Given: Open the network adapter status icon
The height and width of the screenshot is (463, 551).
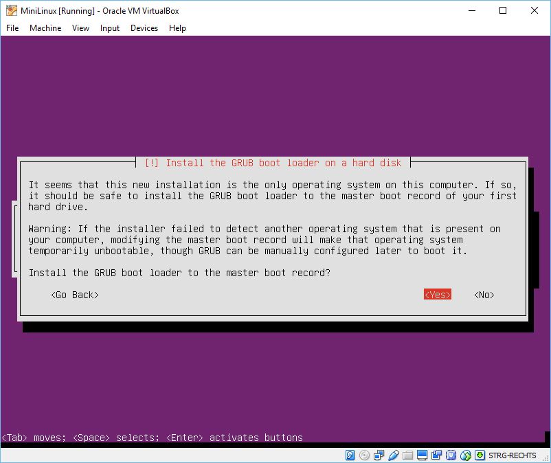Looking at the screenshot, I should coord(379,455).
